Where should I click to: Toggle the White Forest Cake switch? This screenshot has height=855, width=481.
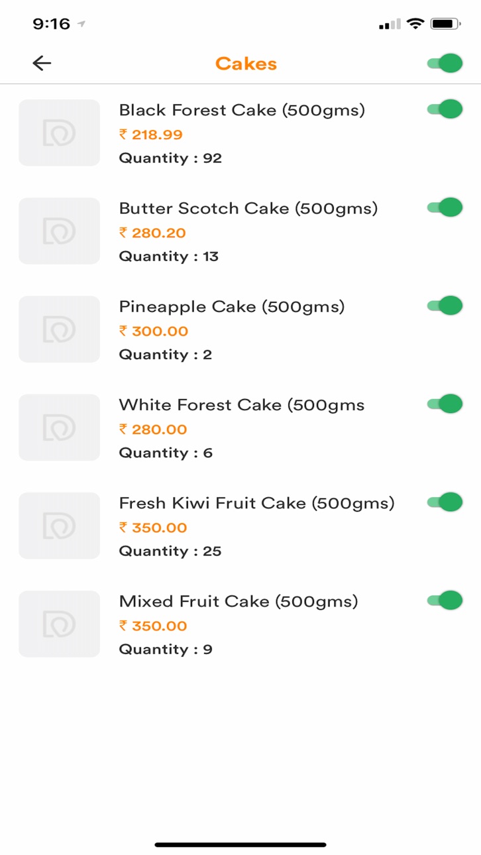coord(445,403)
